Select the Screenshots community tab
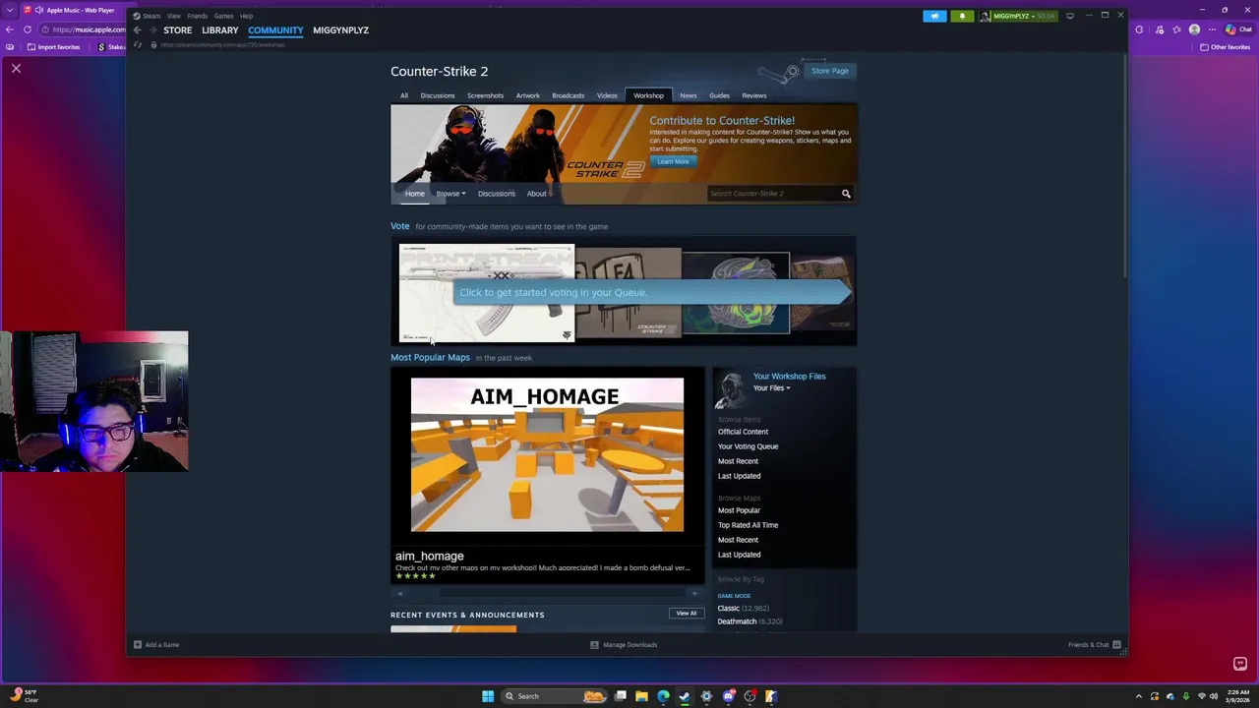This screenshot has width=1259, height=708. [485, 95]
